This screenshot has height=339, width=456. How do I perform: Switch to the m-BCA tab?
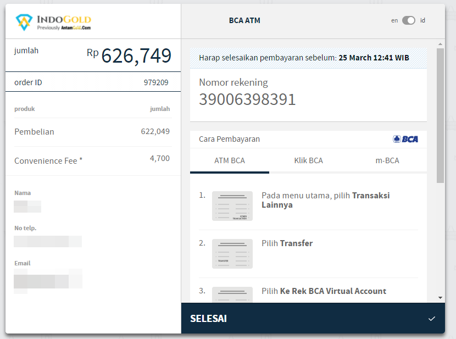(x=387, y=161)
